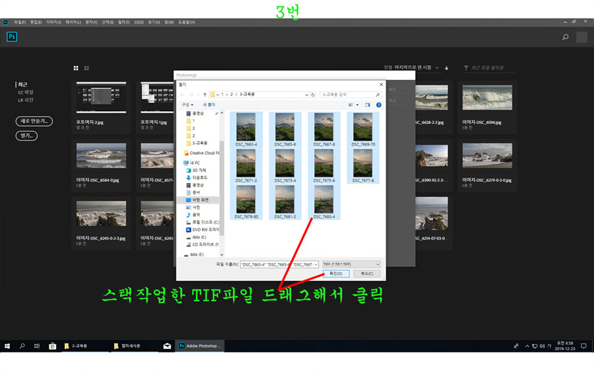Switch recent files to grid view
This screenshot has height=371, width=594.
click(x=76, y=68)
